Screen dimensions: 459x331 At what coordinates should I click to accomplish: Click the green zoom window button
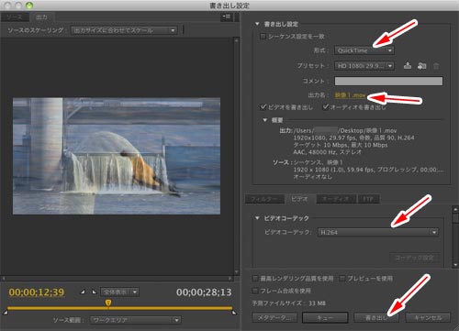pyautogui.click(x=29, y=5)
